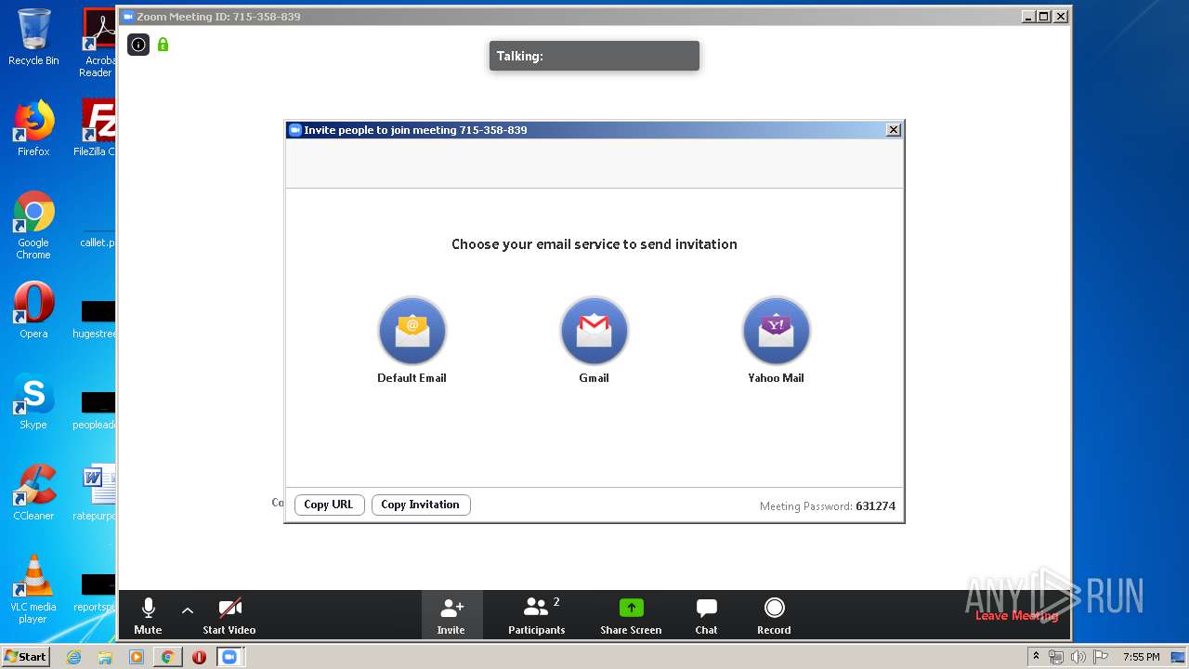The image size is (1189, 669).
Task: Click the Copy URL button
Action: [x=329, y=505]
